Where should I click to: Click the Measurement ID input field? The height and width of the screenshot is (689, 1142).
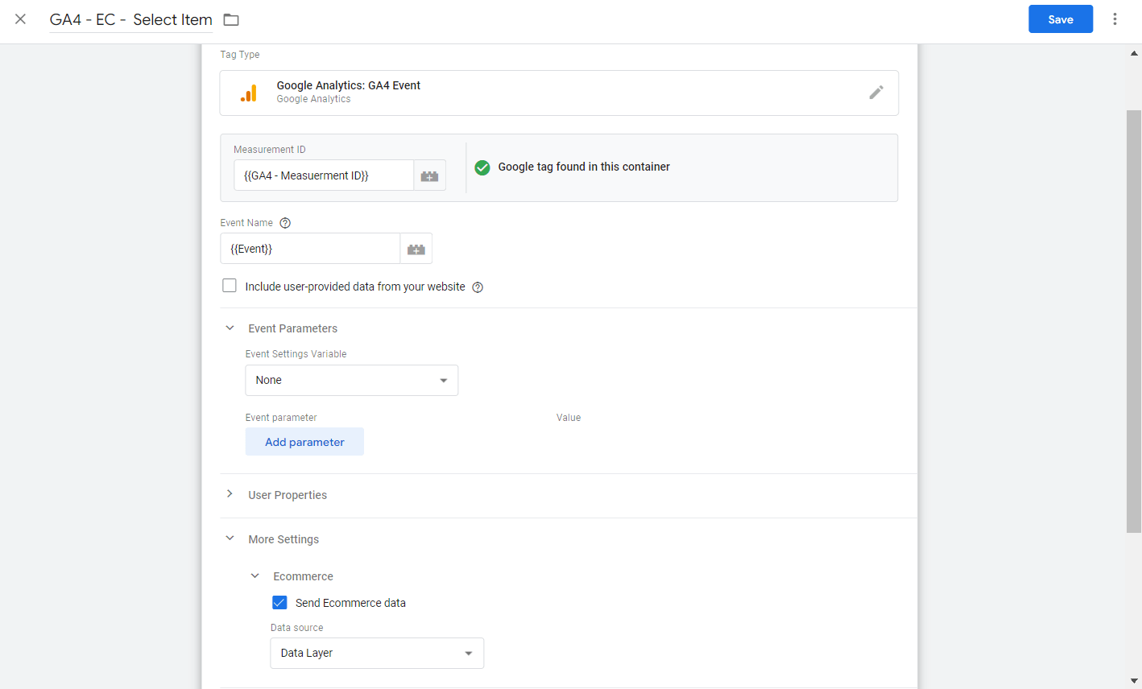(x=324, y=175)
